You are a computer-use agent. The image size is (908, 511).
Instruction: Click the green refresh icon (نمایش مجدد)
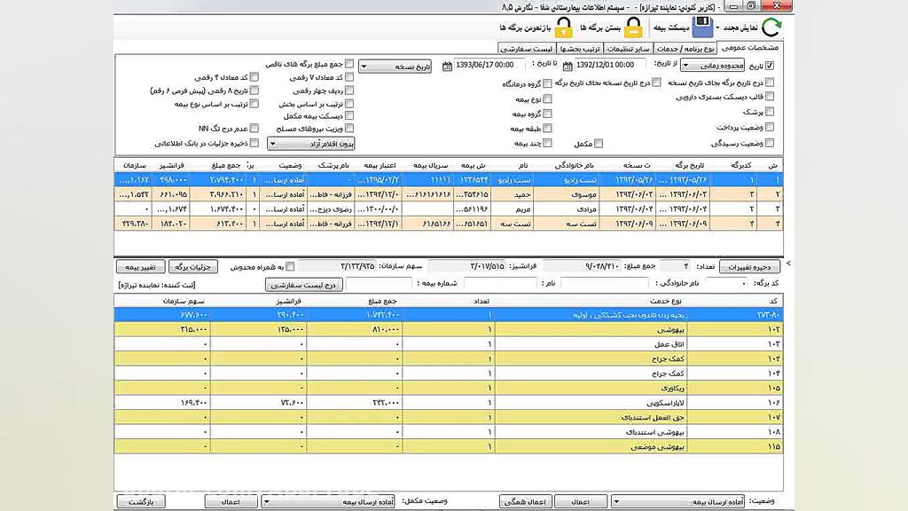click(772, 27)
